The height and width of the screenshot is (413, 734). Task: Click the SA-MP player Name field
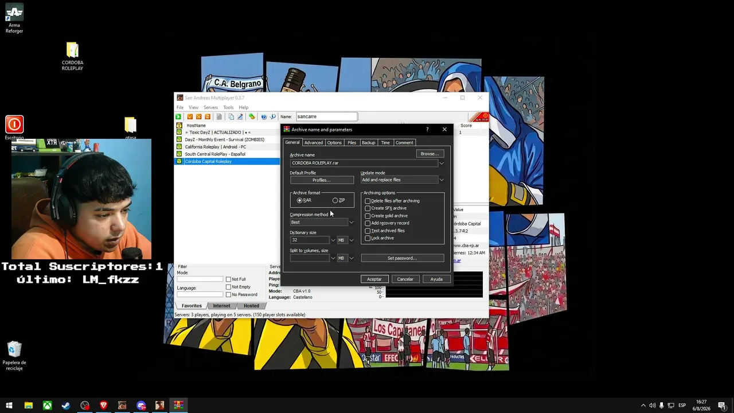[326, 116]
